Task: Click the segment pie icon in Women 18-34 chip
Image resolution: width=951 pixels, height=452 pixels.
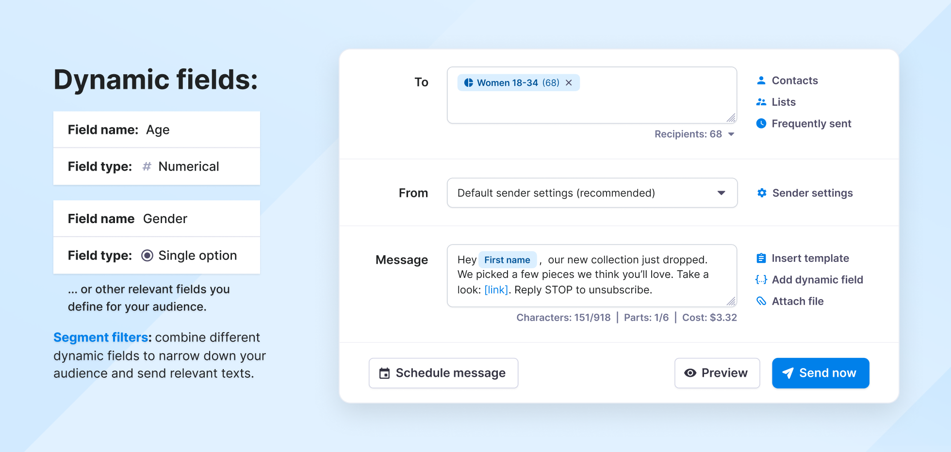Action: coord(469,83)
